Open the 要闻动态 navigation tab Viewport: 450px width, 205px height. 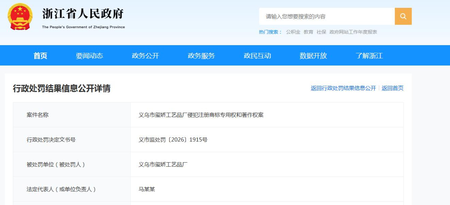90,56
